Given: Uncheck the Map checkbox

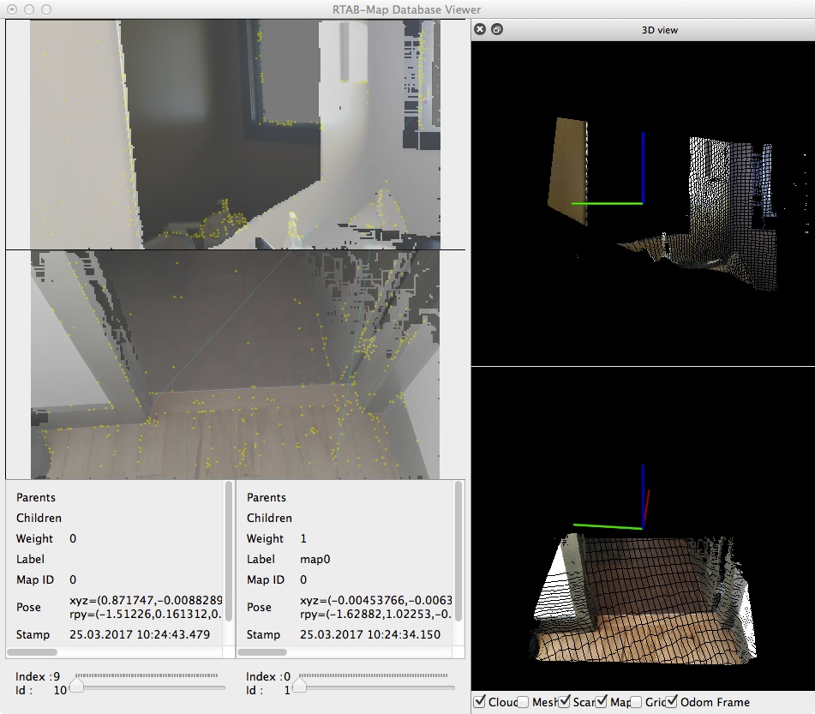Looking at the screenshot, I should click(x=601, y=702).
